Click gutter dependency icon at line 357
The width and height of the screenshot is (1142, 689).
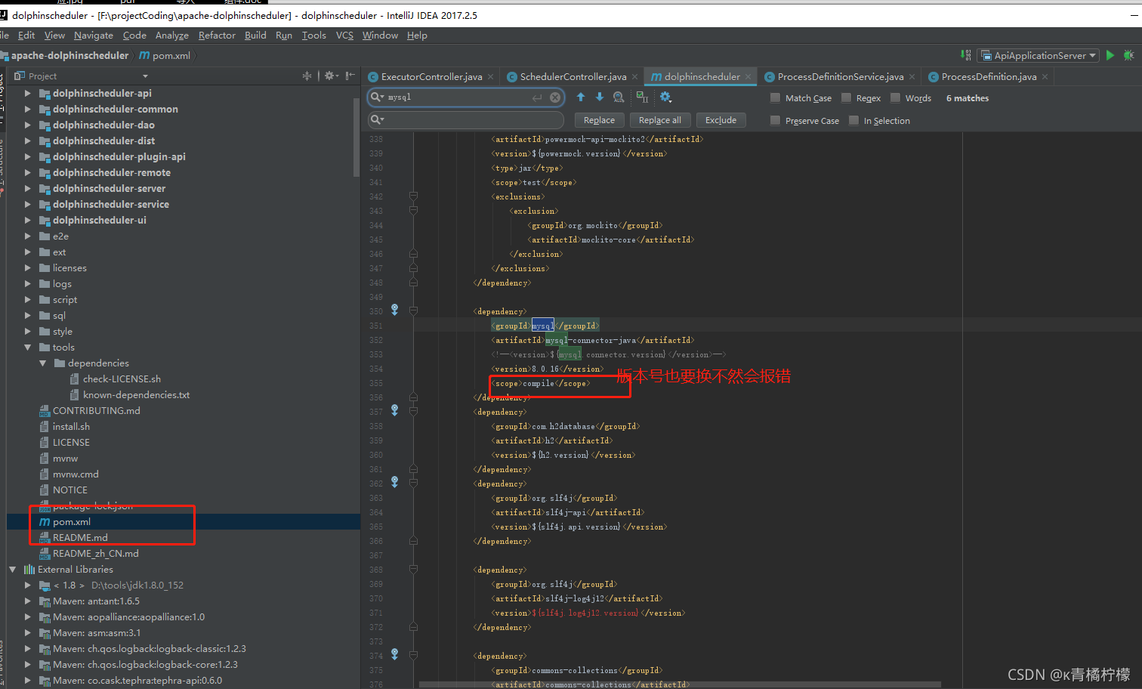coord(394,410)
